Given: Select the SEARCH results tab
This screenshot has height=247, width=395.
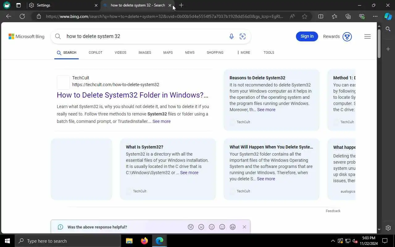Looking at the screenshot, I should (66, 52).
